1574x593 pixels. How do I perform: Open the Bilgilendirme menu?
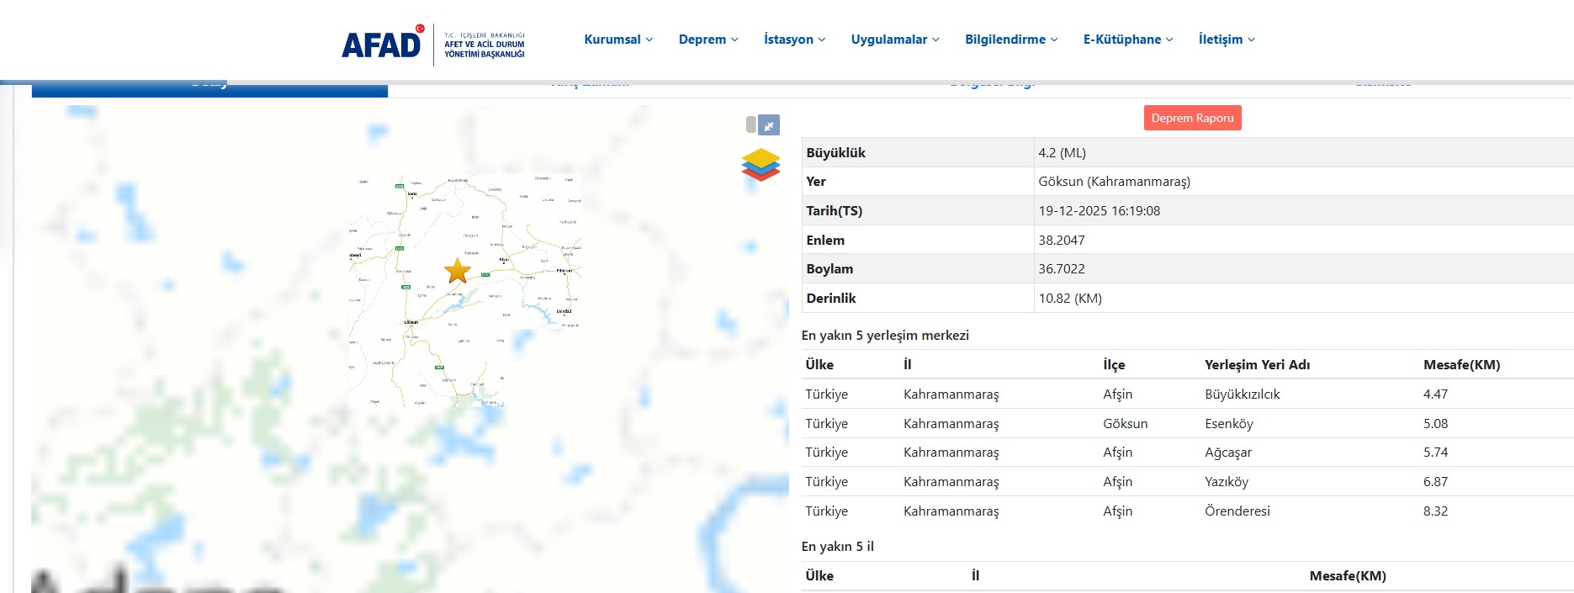(1011, 40)
